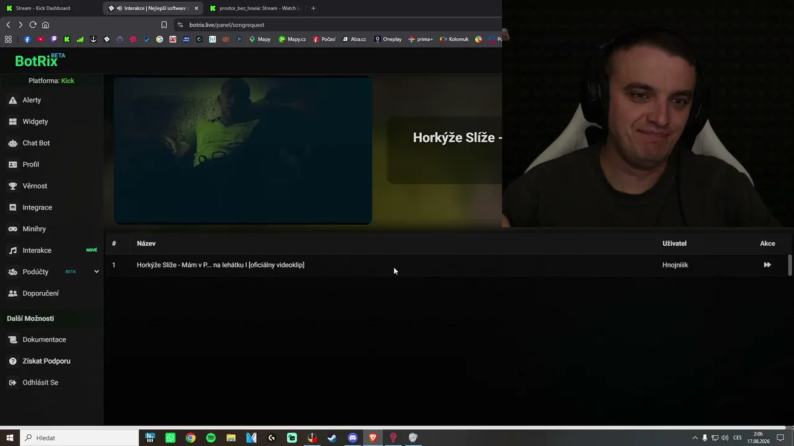Viewport: 794px width, 446px height.
Task: Open the YouTube bookmark
Action: pos(40,39)
